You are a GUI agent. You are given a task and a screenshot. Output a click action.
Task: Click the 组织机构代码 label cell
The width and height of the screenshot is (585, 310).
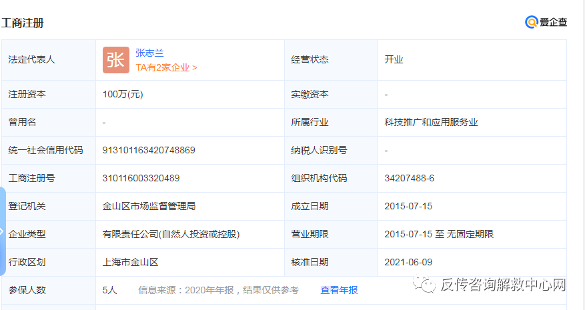point(332,178)
